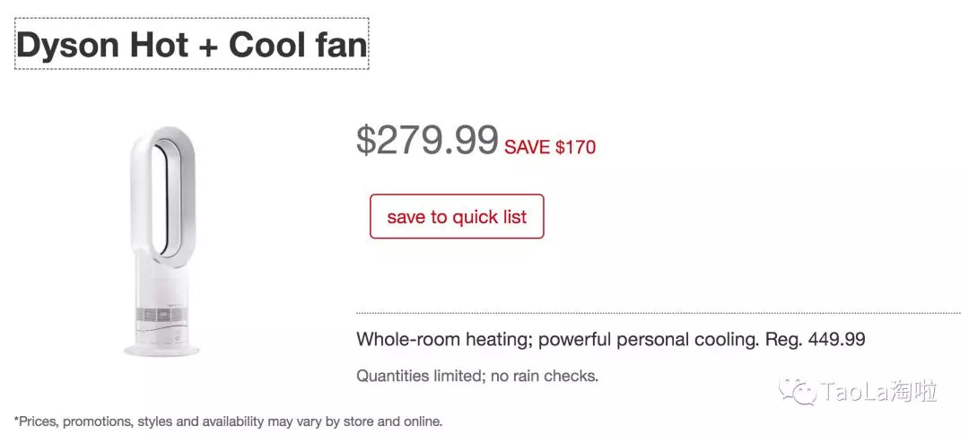Click the Quantities limited; no rain checks note
Screen dimensions: 969x434
[476, 376]
